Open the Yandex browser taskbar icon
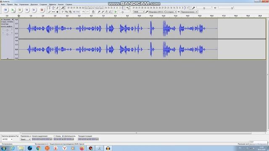 click(64, 148)
